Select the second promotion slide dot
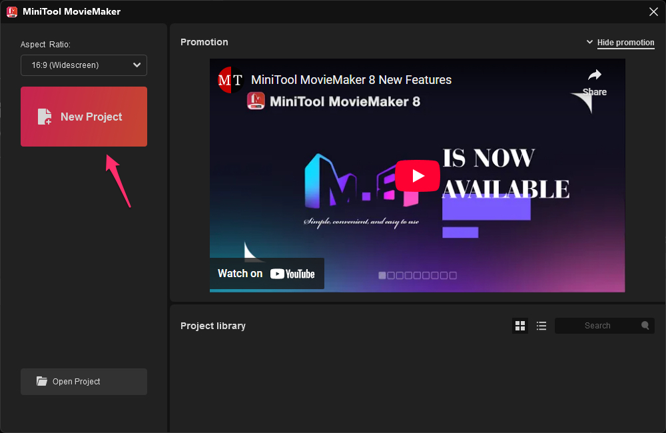This screenshot has height=433, width=666. (391, 275)
